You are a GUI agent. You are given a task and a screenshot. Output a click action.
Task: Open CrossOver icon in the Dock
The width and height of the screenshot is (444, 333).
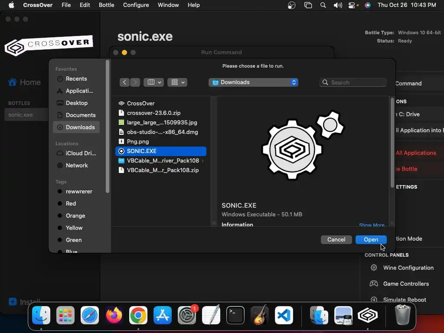[x=368, y=315]
